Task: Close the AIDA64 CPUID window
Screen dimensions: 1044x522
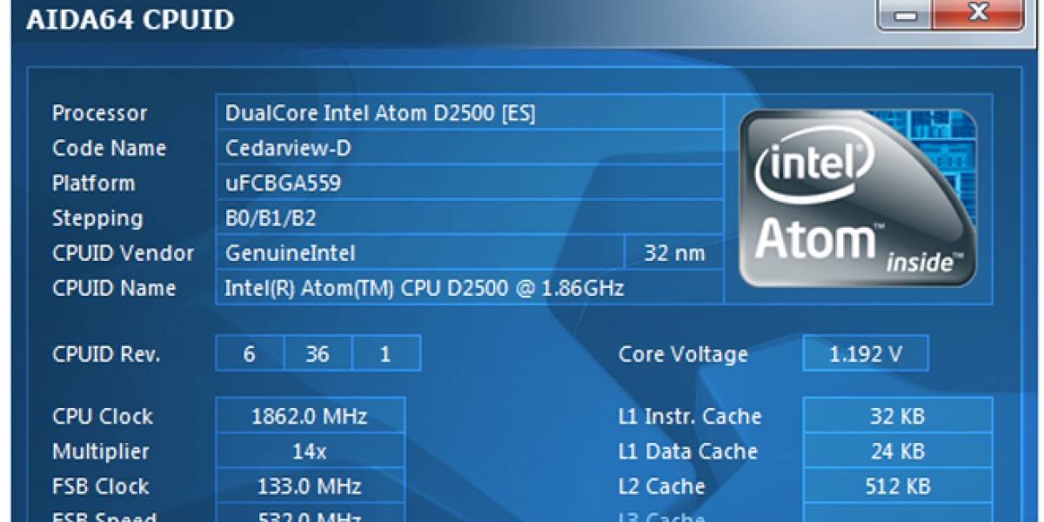Action: tap(978, 15)
